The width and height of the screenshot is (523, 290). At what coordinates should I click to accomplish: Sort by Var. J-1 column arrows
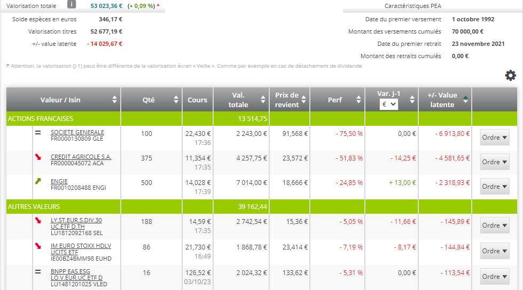412,99
